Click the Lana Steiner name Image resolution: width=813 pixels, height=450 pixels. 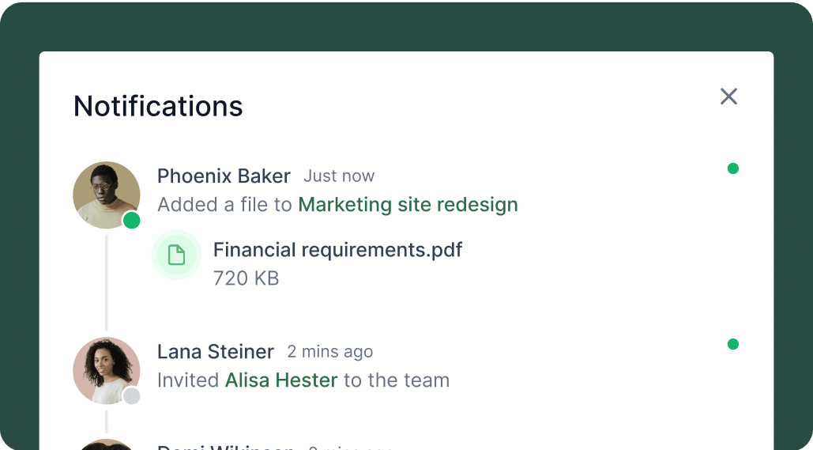point(215,351)
